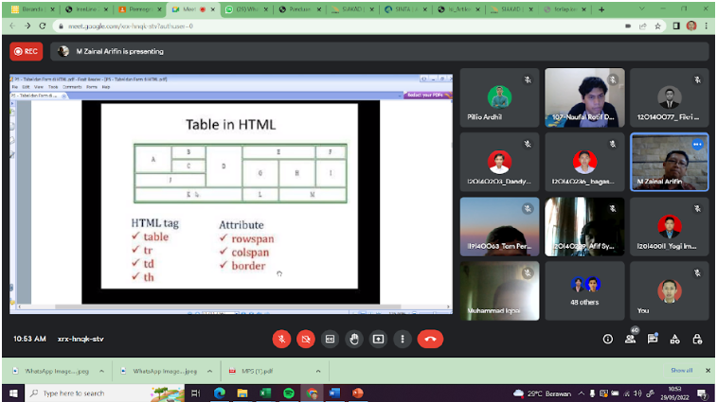Expand options for MPS (1).pdf download

[330, 371]
